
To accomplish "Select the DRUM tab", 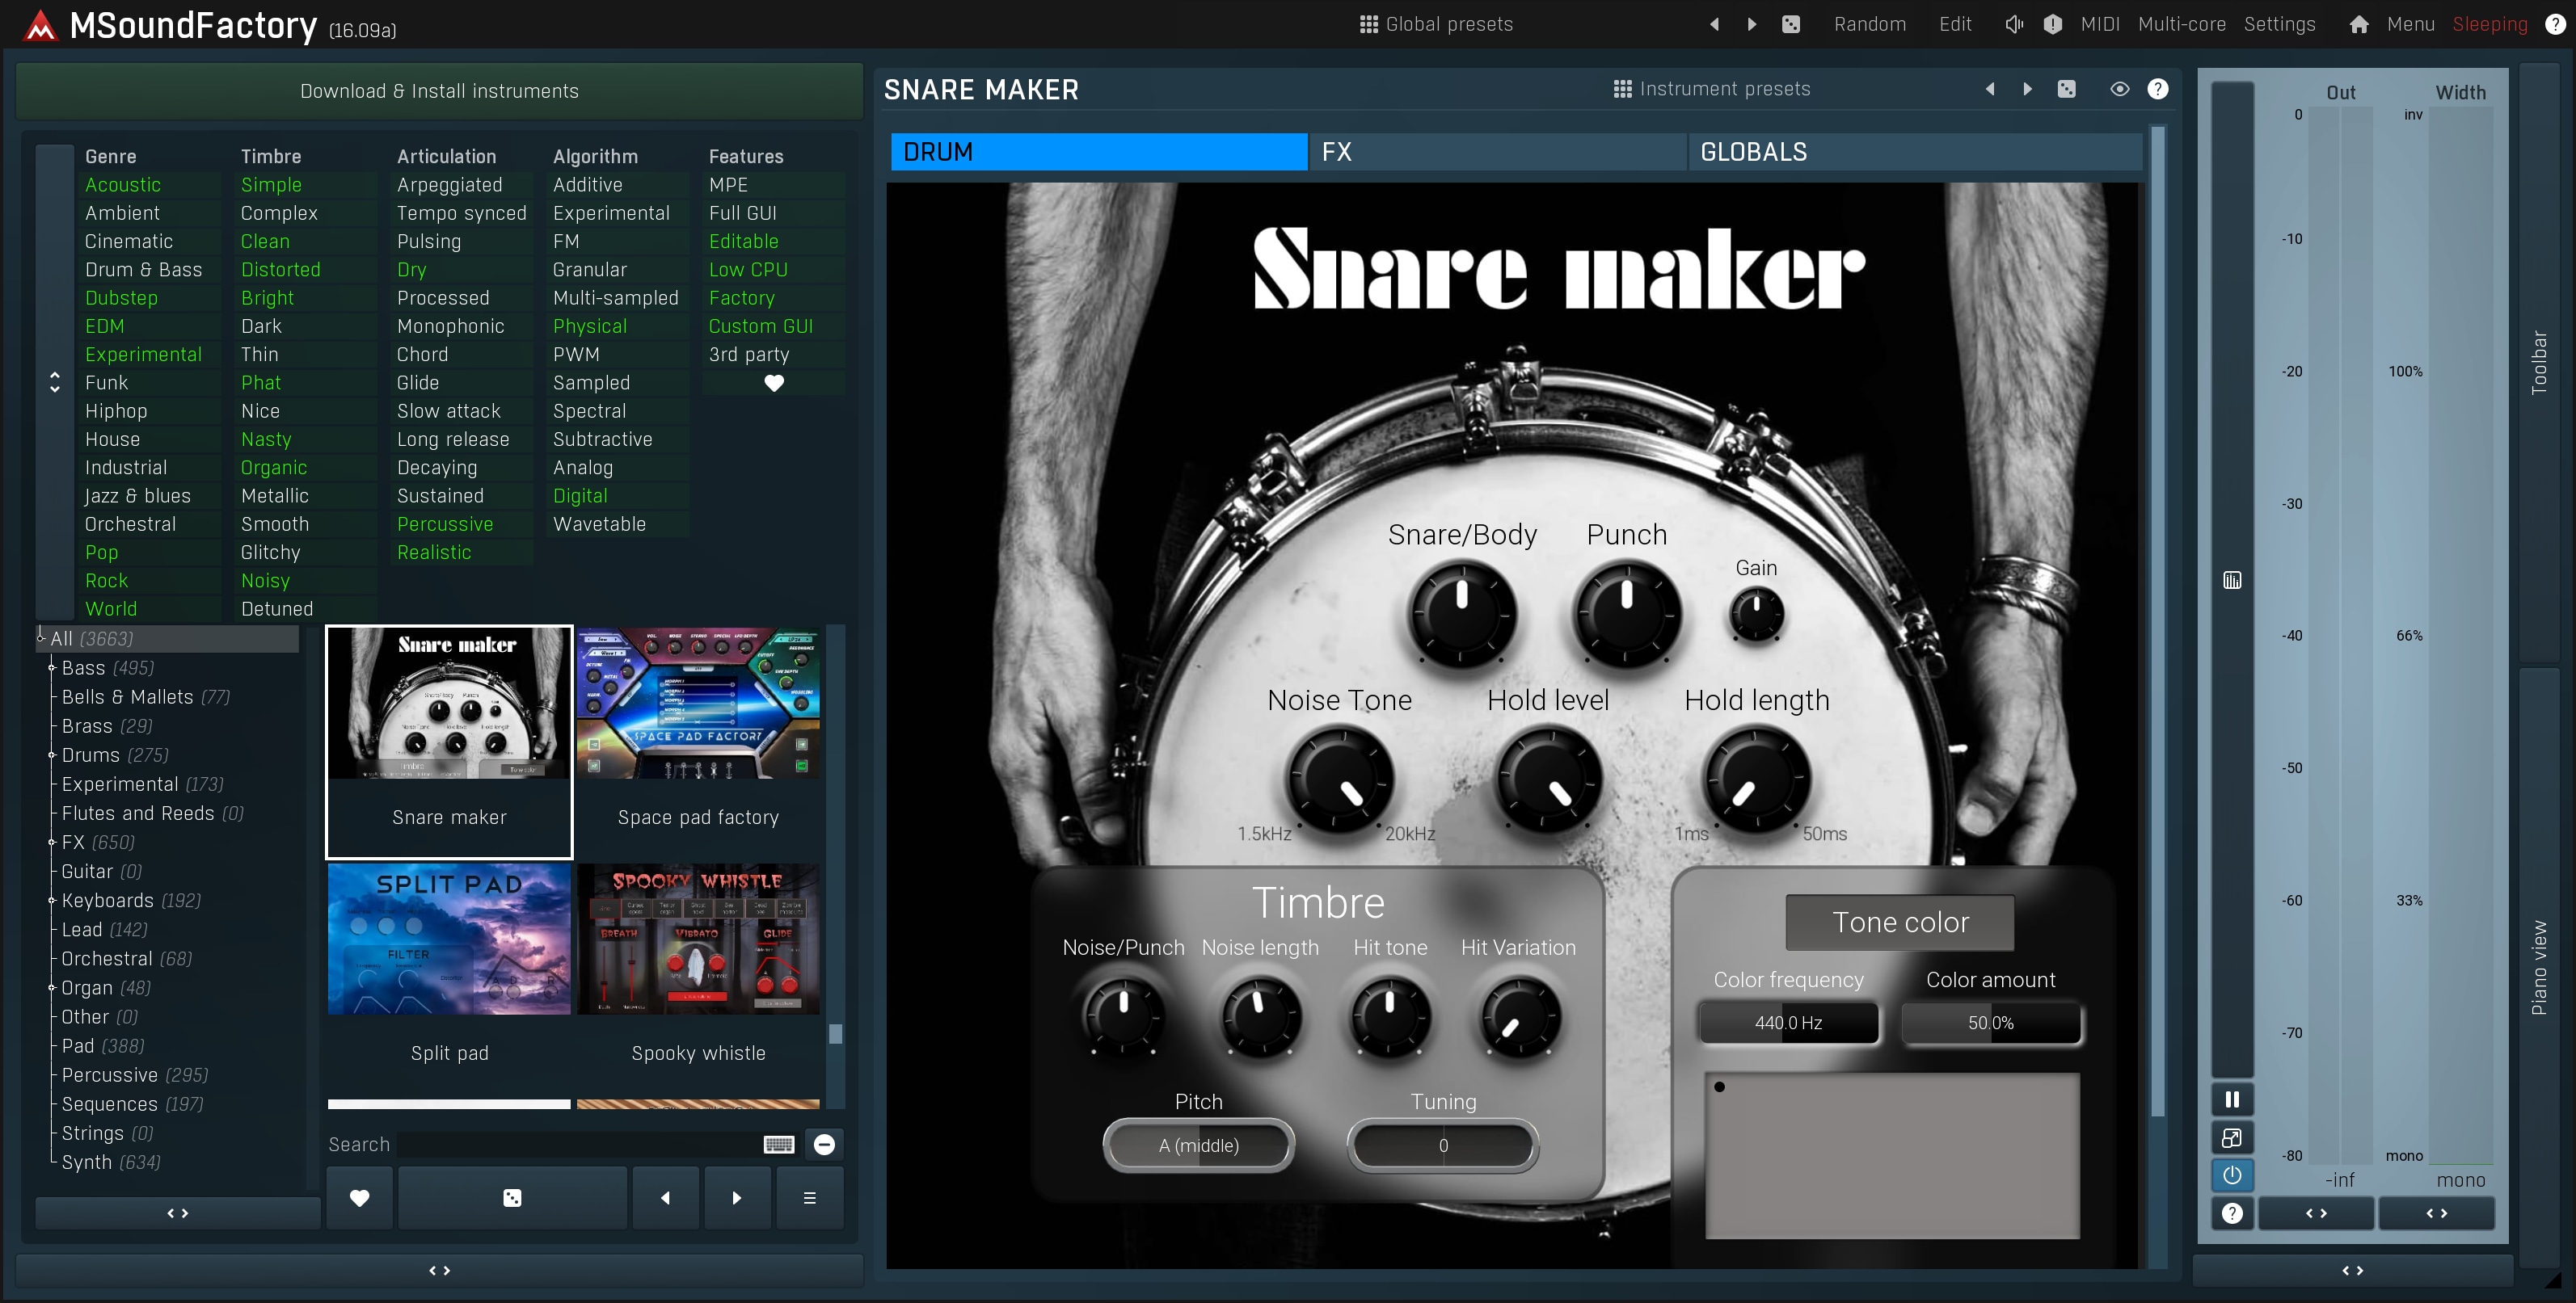I will (x=1098, y=152).
